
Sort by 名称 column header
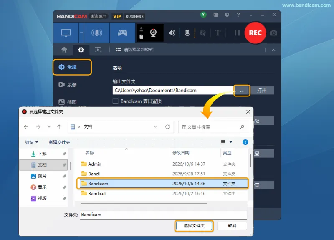[x=89, y=153]
